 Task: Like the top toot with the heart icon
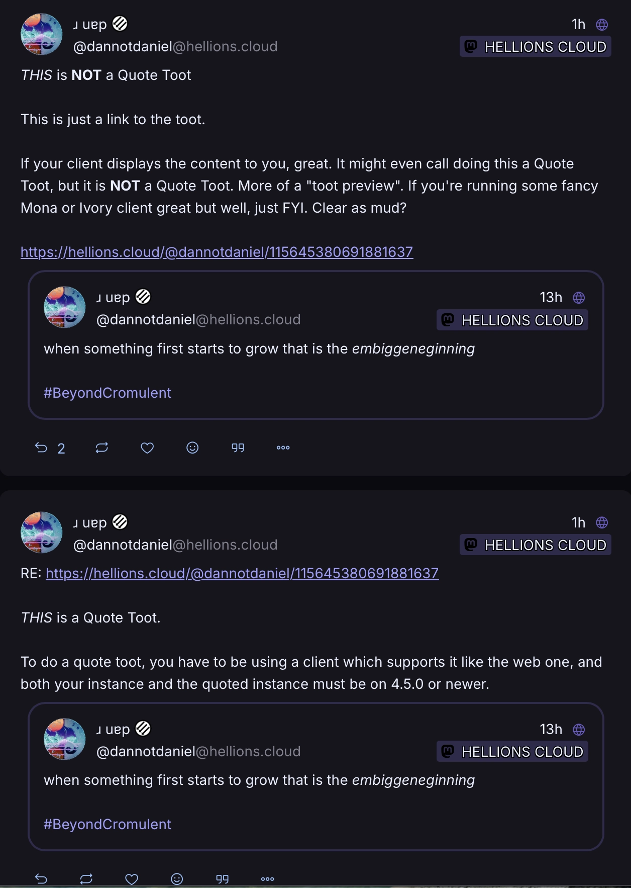[147, 448]
